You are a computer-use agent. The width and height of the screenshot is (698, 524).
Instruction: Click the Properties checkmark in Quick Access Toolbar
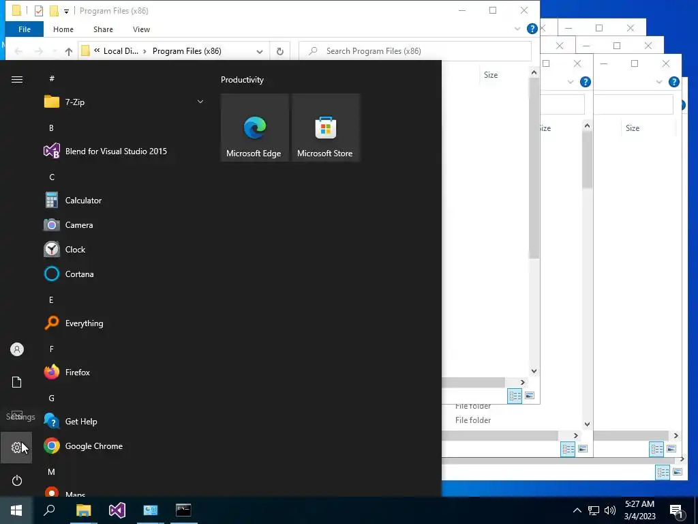(39, 11)
